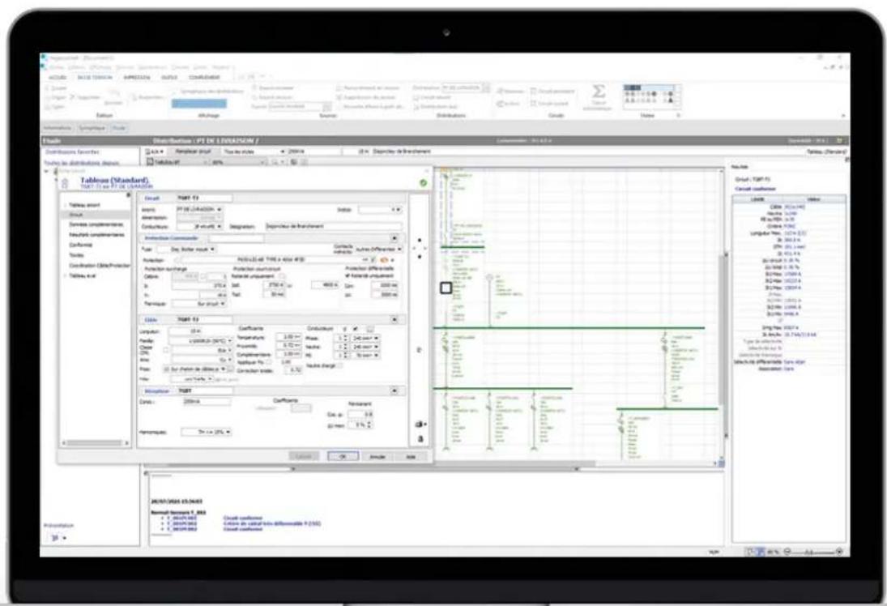The width and height of the screenshot is (887, 606).
Task: Click the zoom slider in the status bar
Action: [x=813, y=551]
